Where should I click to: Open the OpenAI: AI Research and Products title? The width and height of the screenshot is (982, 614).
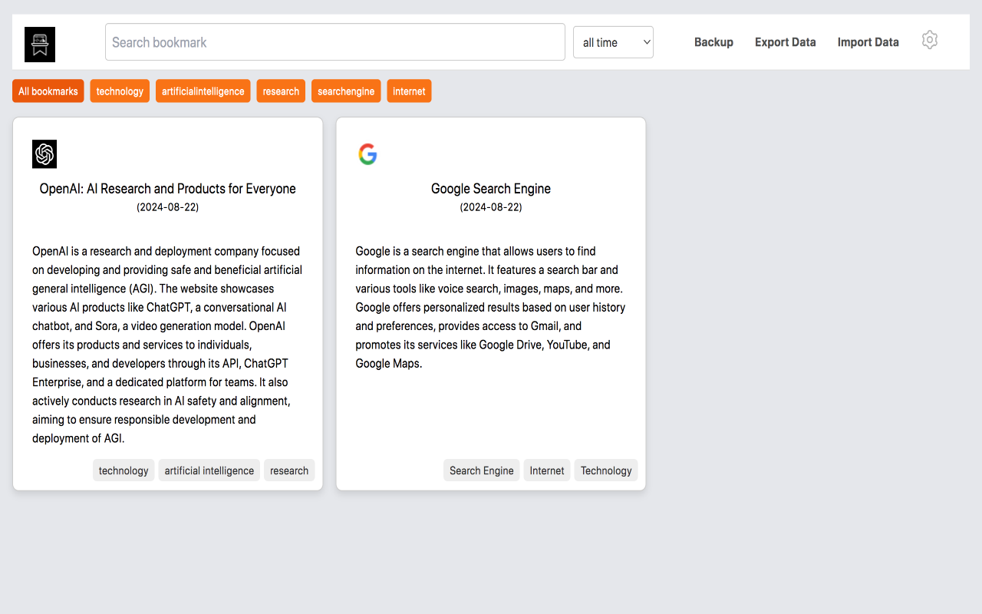[168, 189]
